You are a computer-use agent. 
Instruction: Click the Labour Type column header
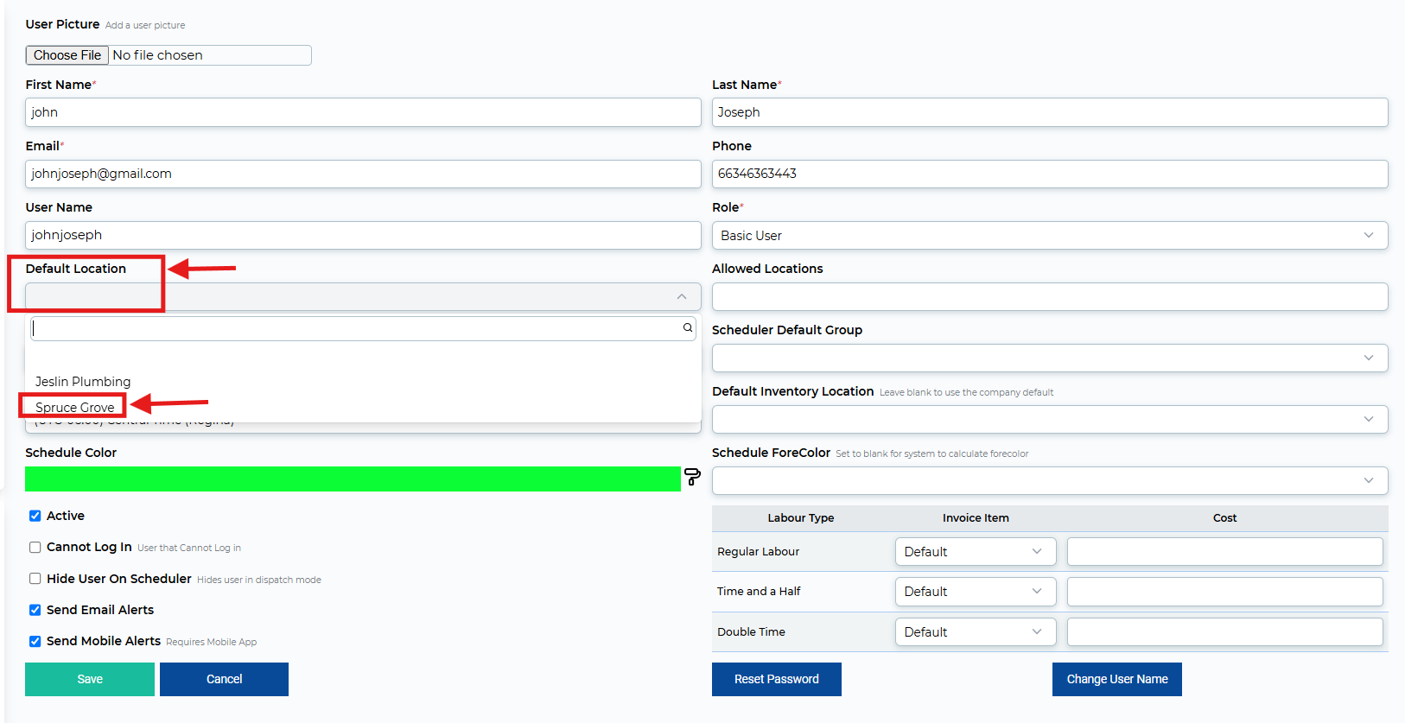pyautogui.click(x=801, y=518)
